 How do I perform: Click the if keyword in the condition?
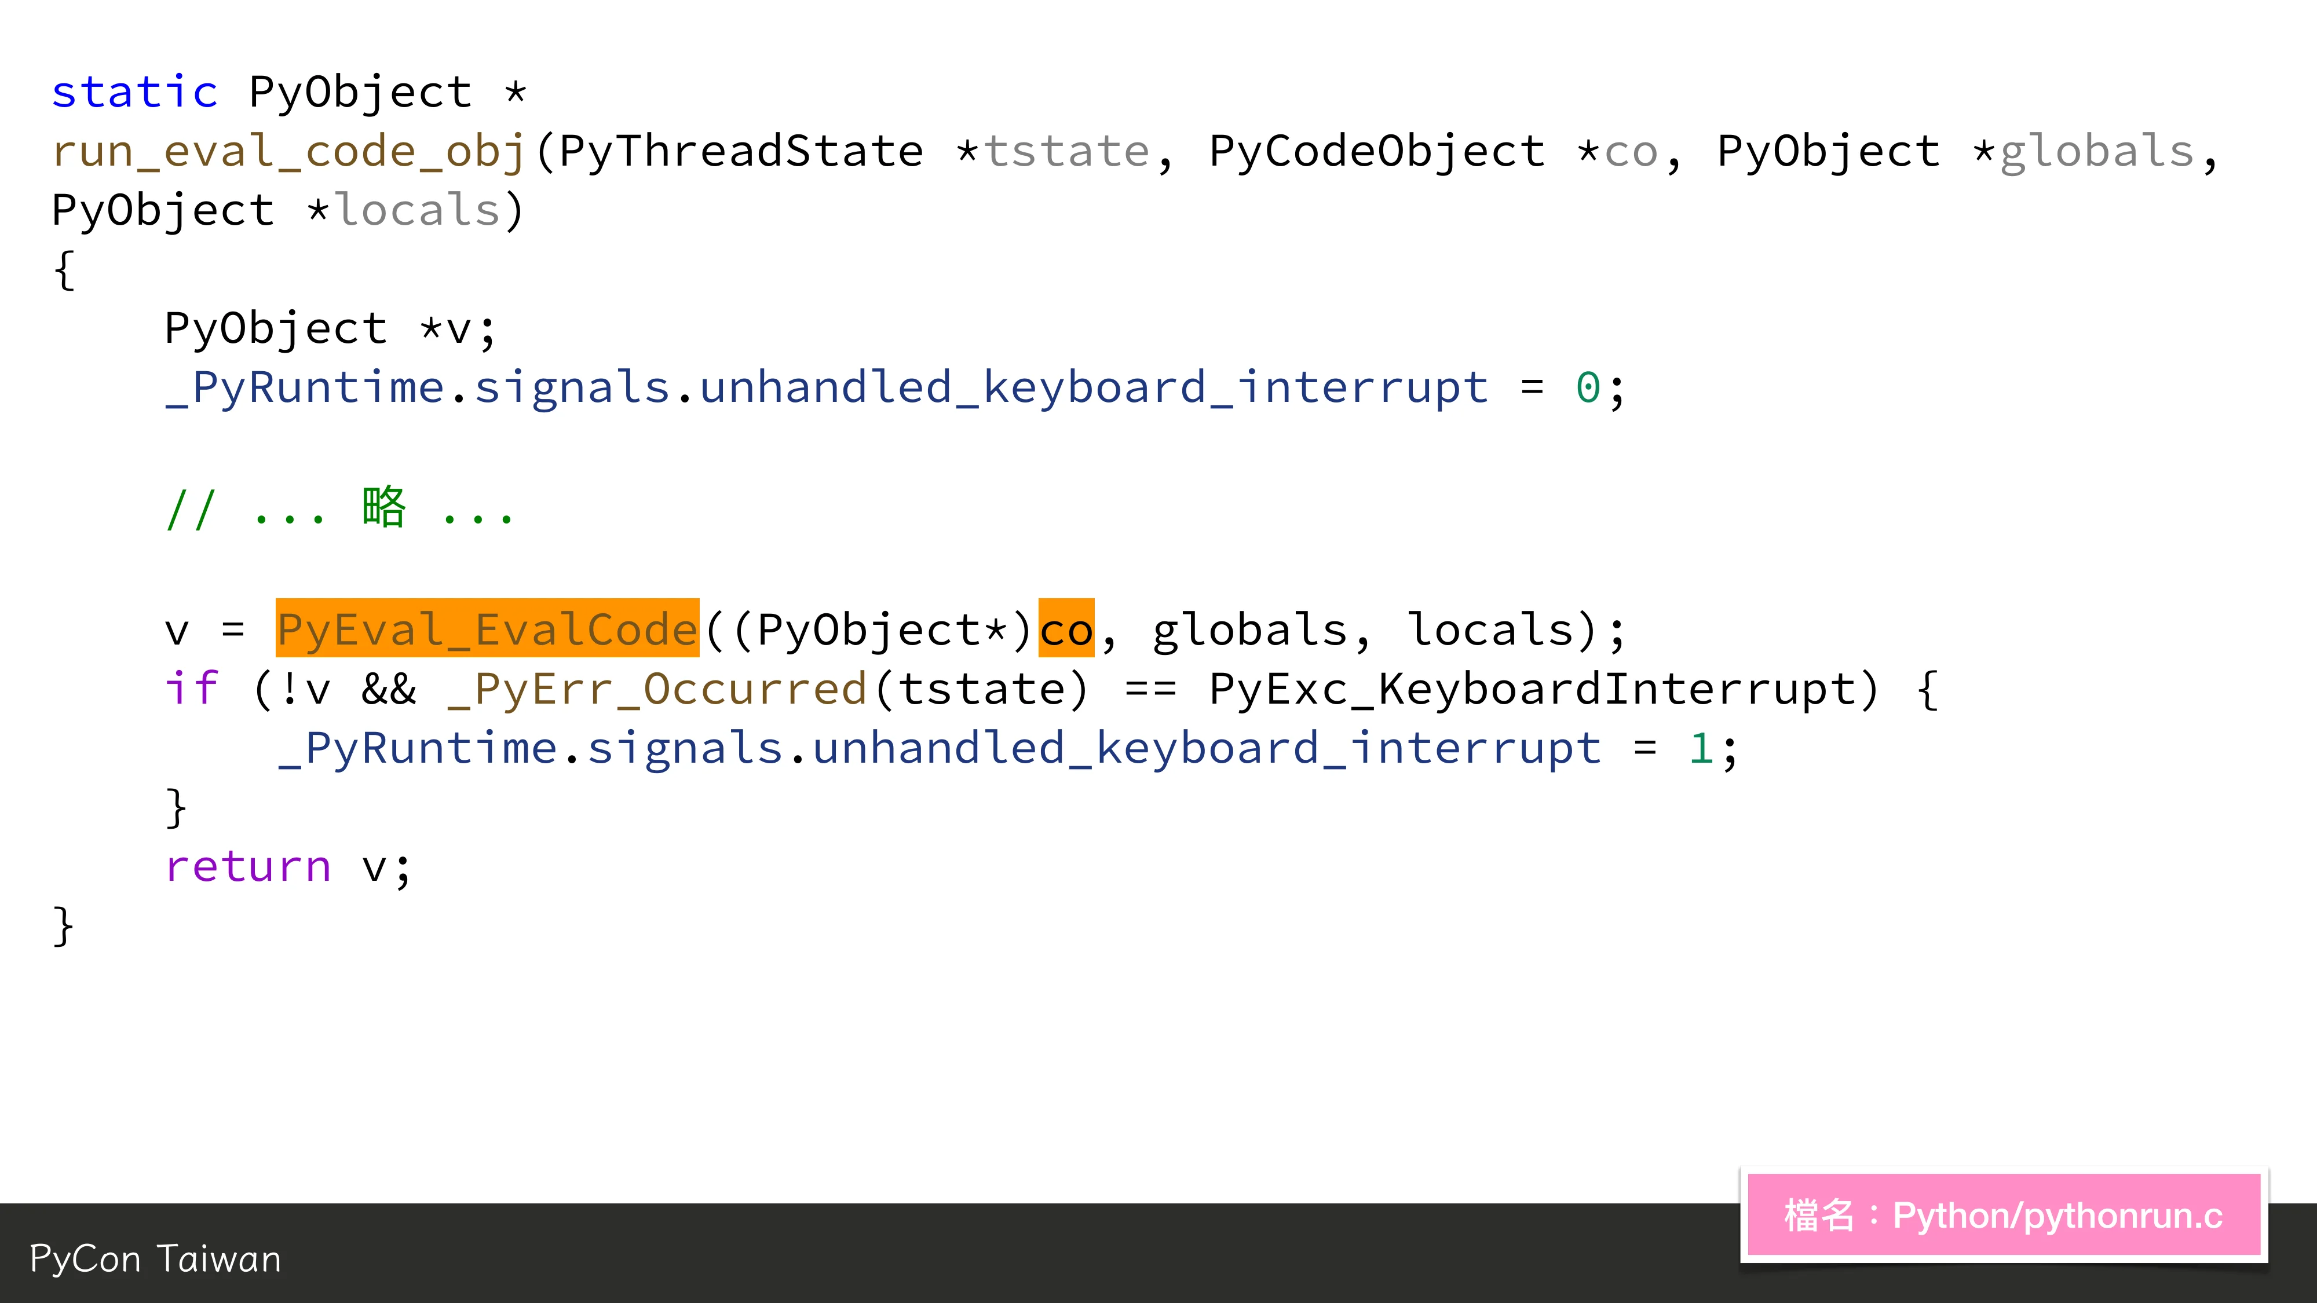click(191, 687)
